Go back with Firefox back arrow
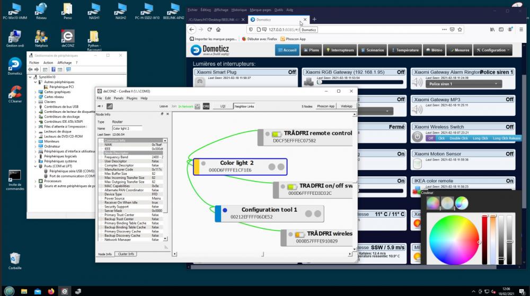Screen dimensions: 530x296 192,29
